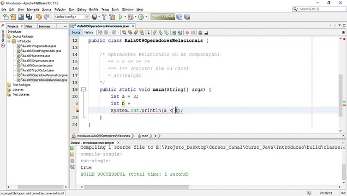Click the Open Project toolbar icon
The height and width of the screenshot is (196, 347).
pos(21,17)
